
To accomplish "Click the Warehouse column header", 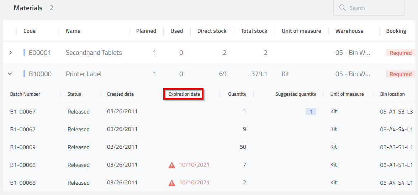I will [349, 31].
